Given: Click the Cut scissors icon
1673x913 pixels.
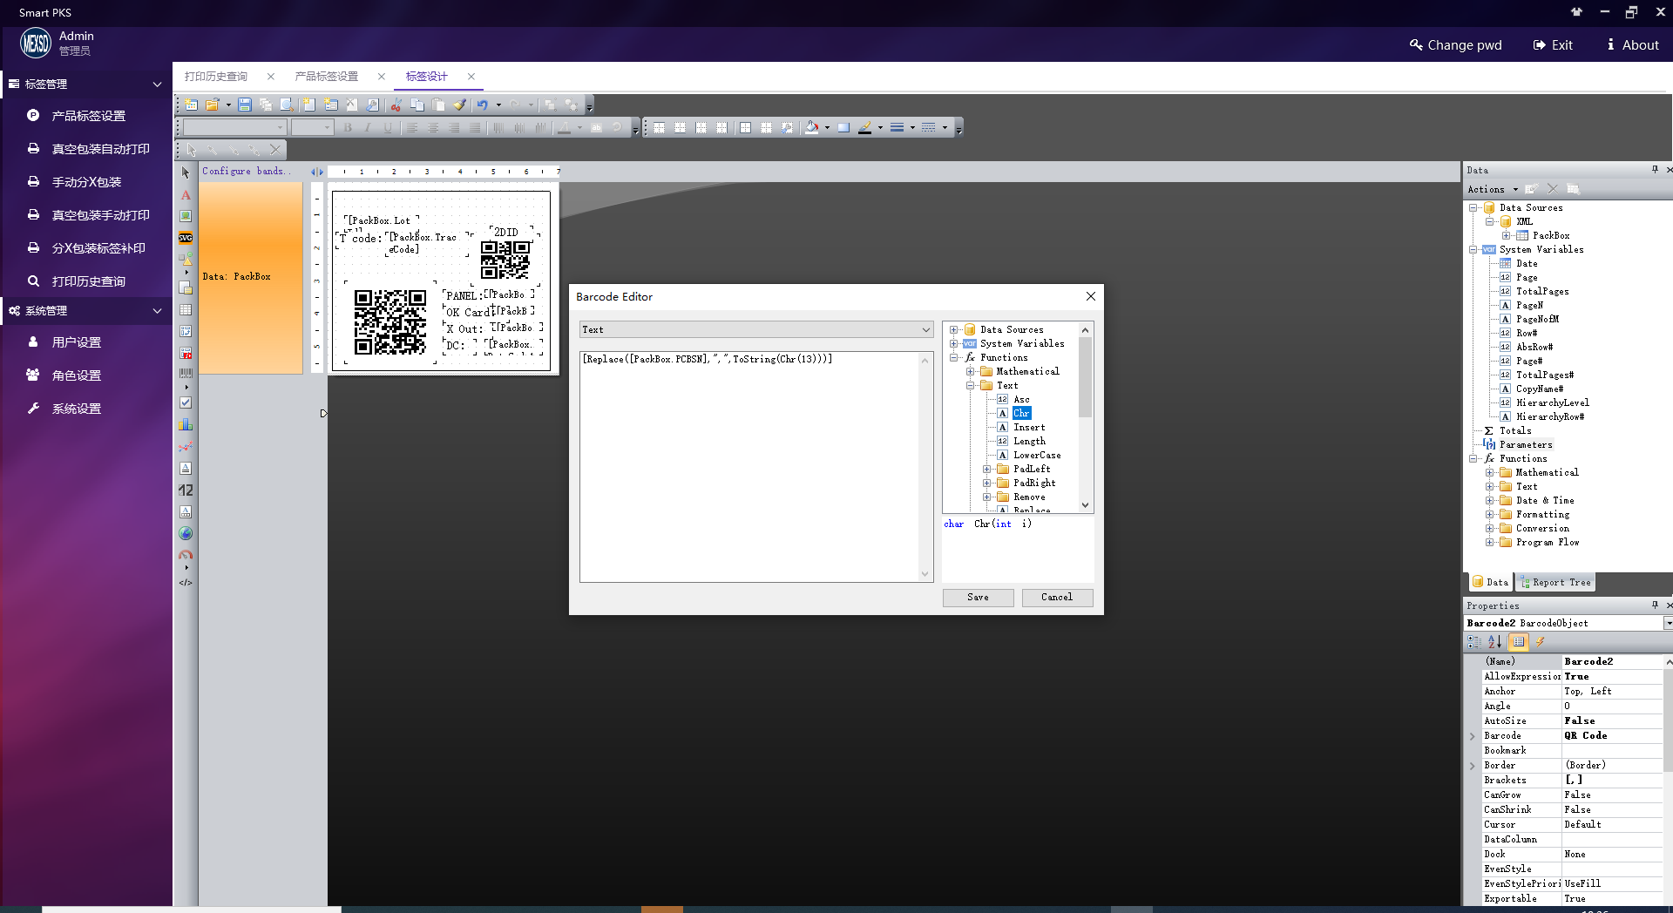Looking at the screenshot, I should [396, 105].
